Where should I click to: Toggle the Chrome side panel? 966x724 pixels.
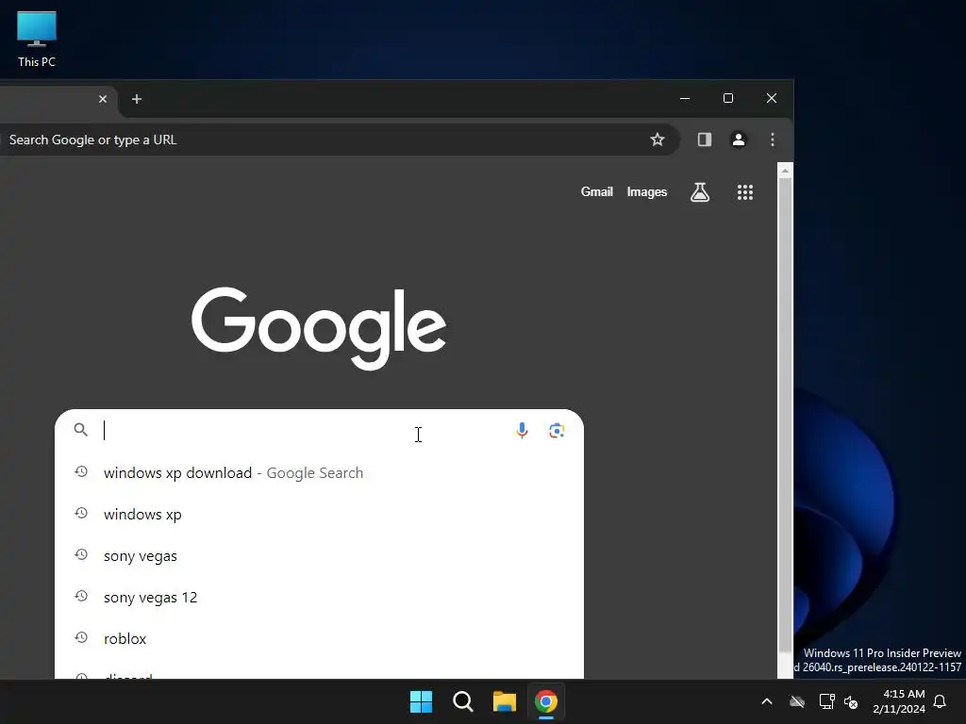click(704, 140)
